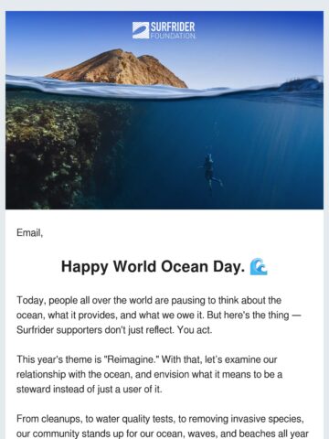Viewport: 329px width, 439px height.
Task: Open the underwater ocean hero image
Action: pyautogui.click(x=164, y=110)
